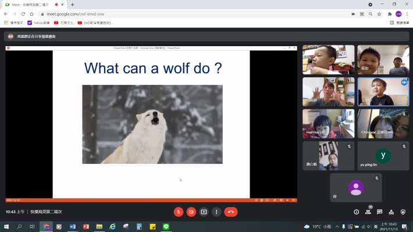
Task: Open the Chrome extensions puzzle icon
Action: (390, 14)
